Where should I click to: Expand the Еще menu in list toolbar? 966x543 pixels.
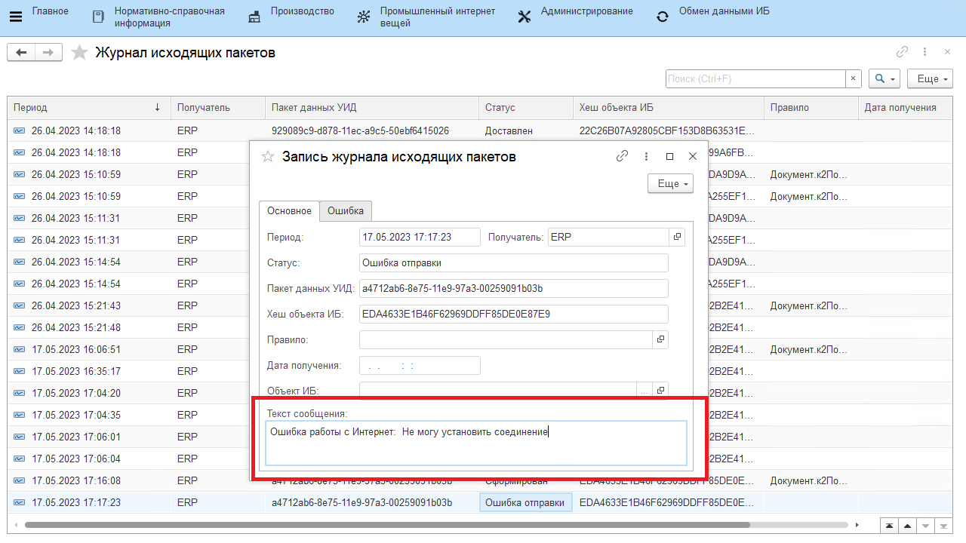tap(933, 78)
